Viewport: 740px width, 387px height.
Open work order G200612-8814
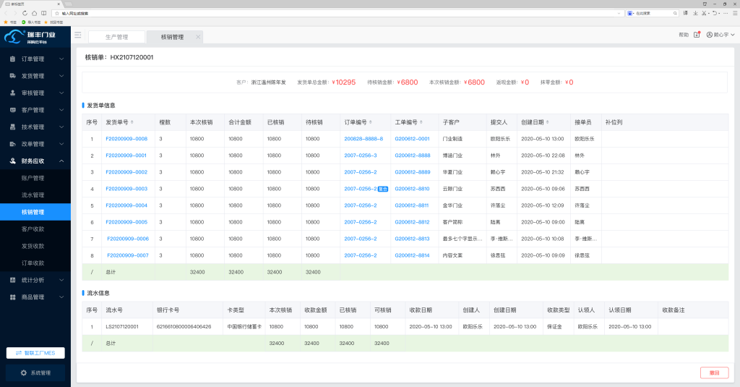(413, 255)
